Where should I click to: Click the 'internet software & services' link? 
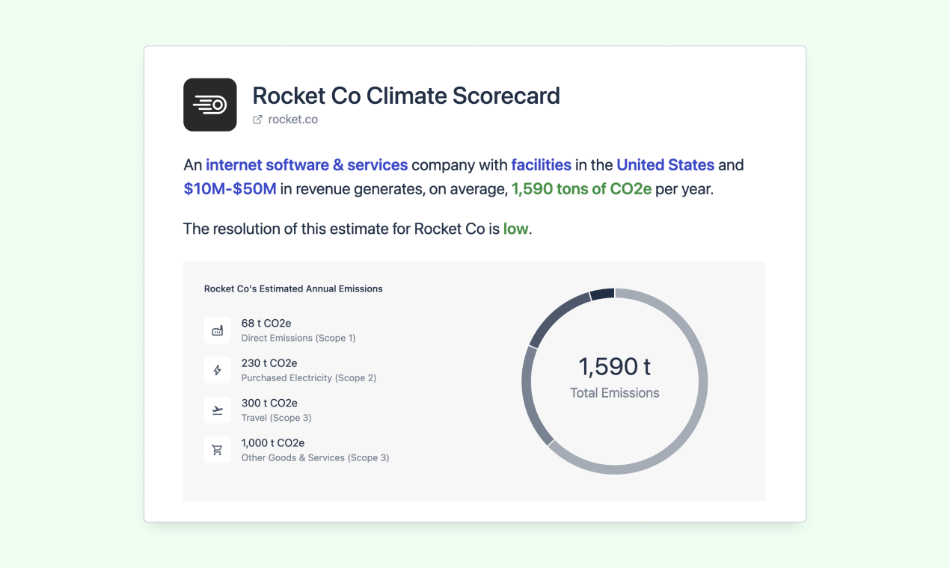tap(307, 165)
